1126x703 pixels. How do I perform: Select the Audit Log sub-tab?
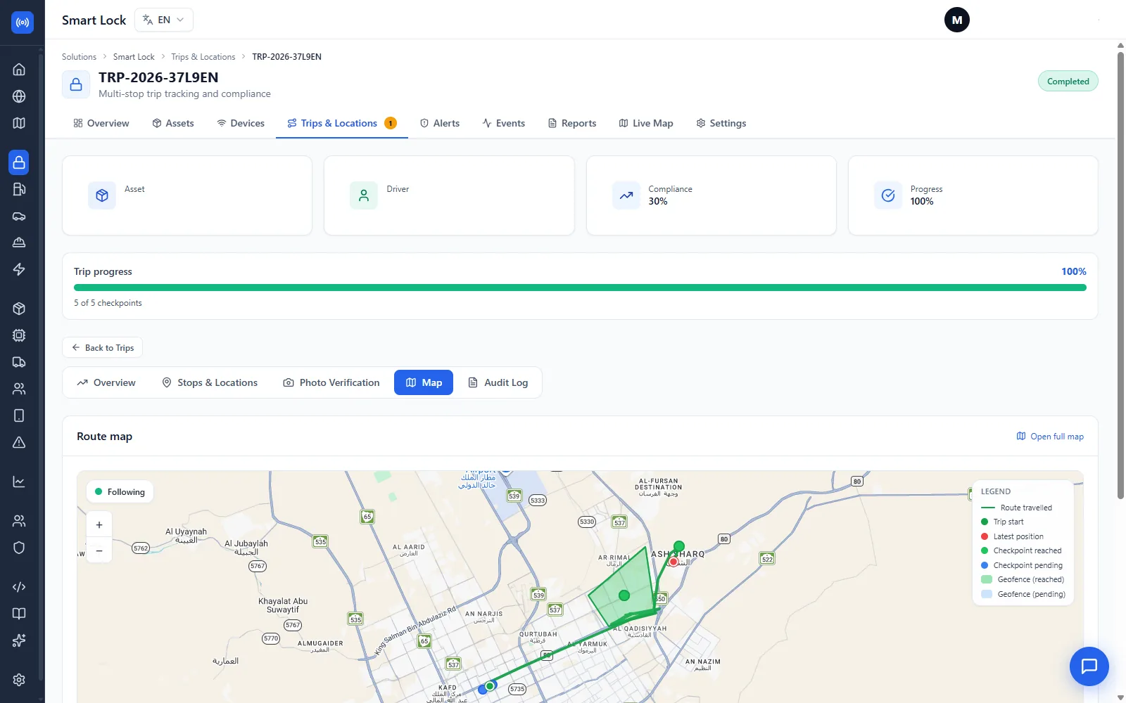point(498,382)
